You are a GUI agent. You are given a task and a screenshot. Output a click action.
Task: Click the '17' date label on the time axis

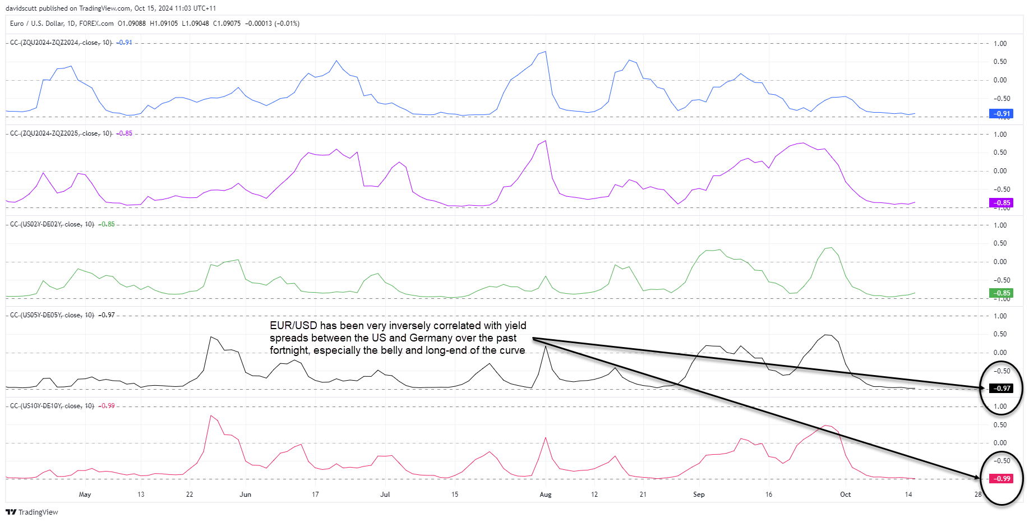pos(315,495)
